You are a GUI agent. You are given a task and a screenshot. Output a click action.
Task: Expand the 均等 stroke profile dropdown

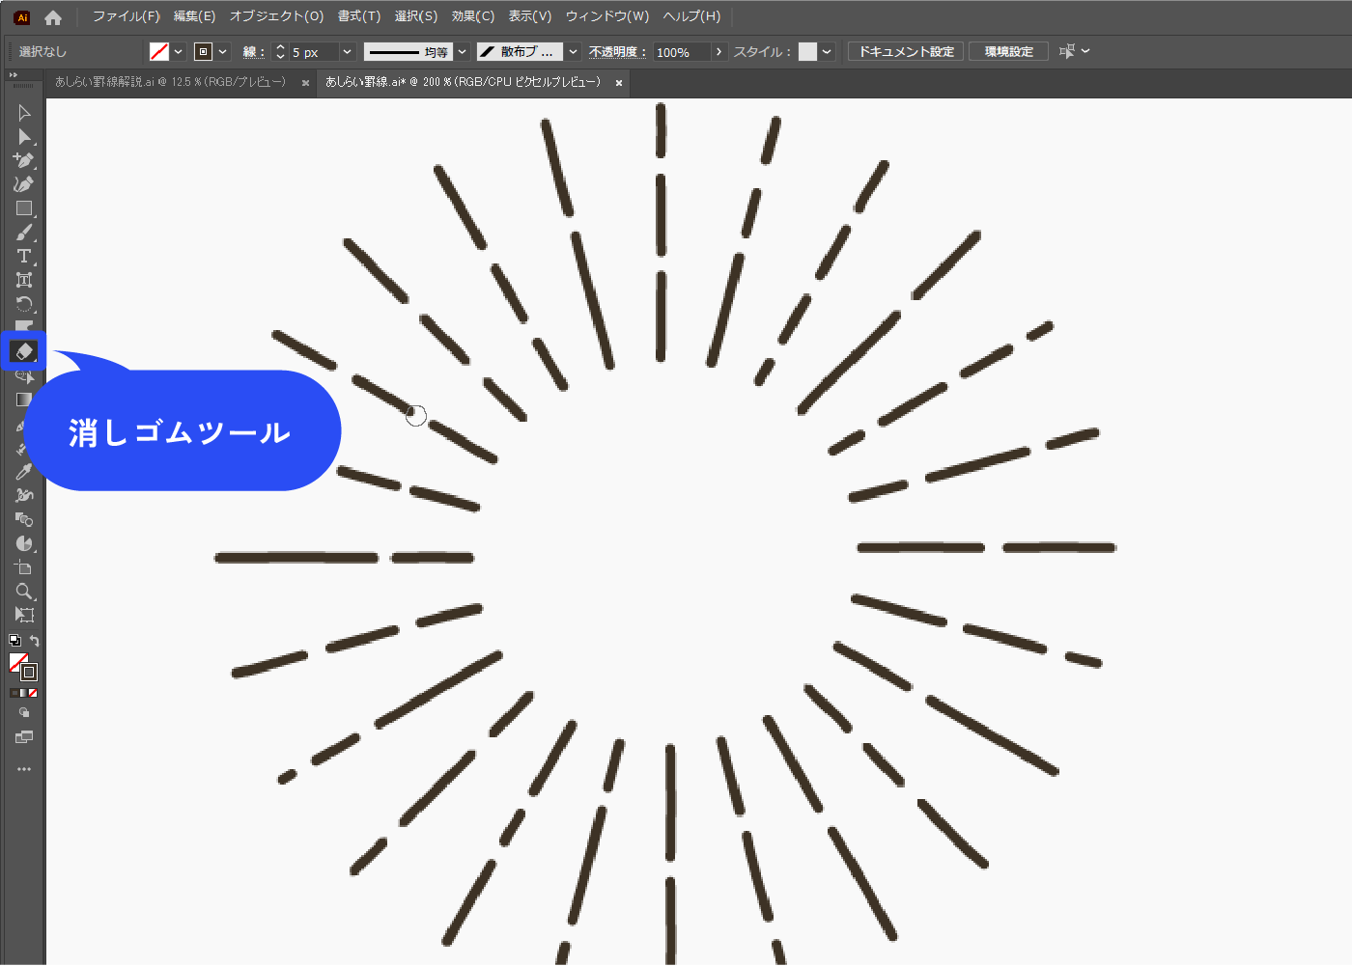click(463, 52)
